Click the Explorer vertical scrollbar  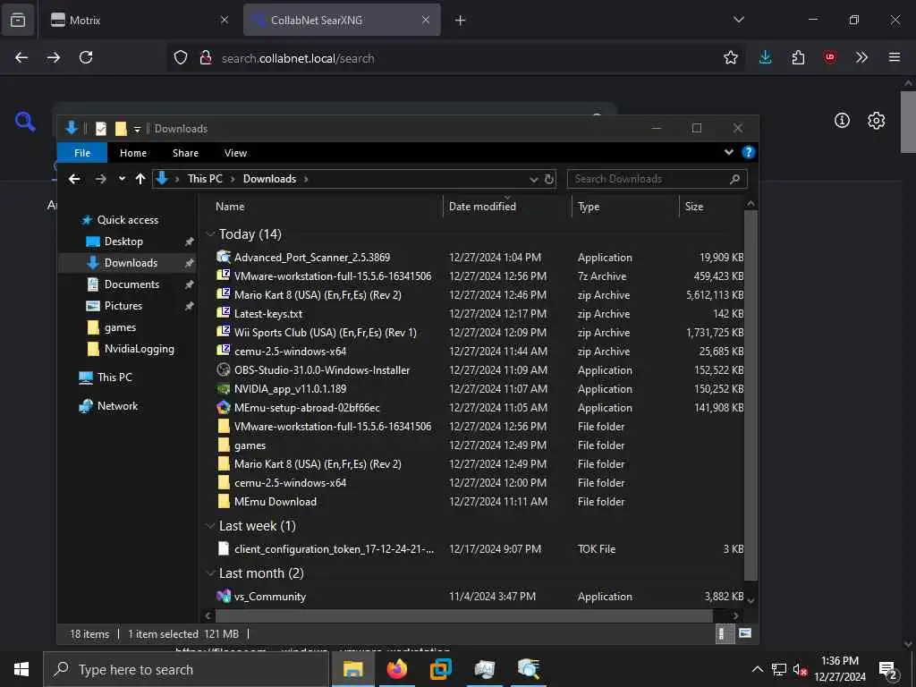coord(751,395)
